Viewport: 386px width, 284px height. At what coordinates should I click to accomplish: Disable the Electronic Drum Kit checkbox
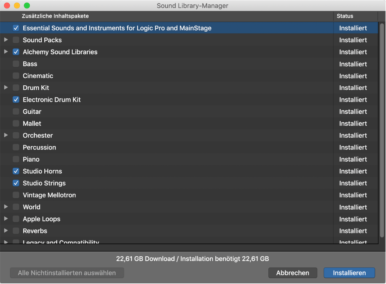[16, 100]
